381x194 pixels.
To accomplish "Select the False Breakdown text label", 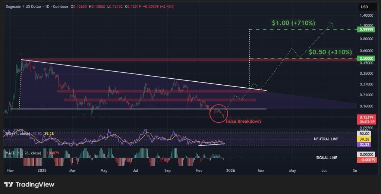I will pos(243,121).
